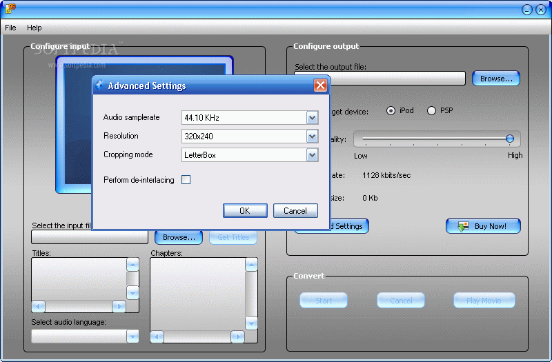Click the Chapters list scroll right arrow
552x362 pixels.
237,336
